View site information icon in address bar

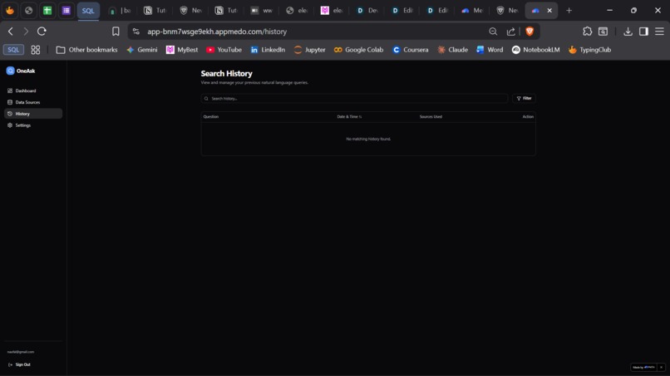coord(135,32)
